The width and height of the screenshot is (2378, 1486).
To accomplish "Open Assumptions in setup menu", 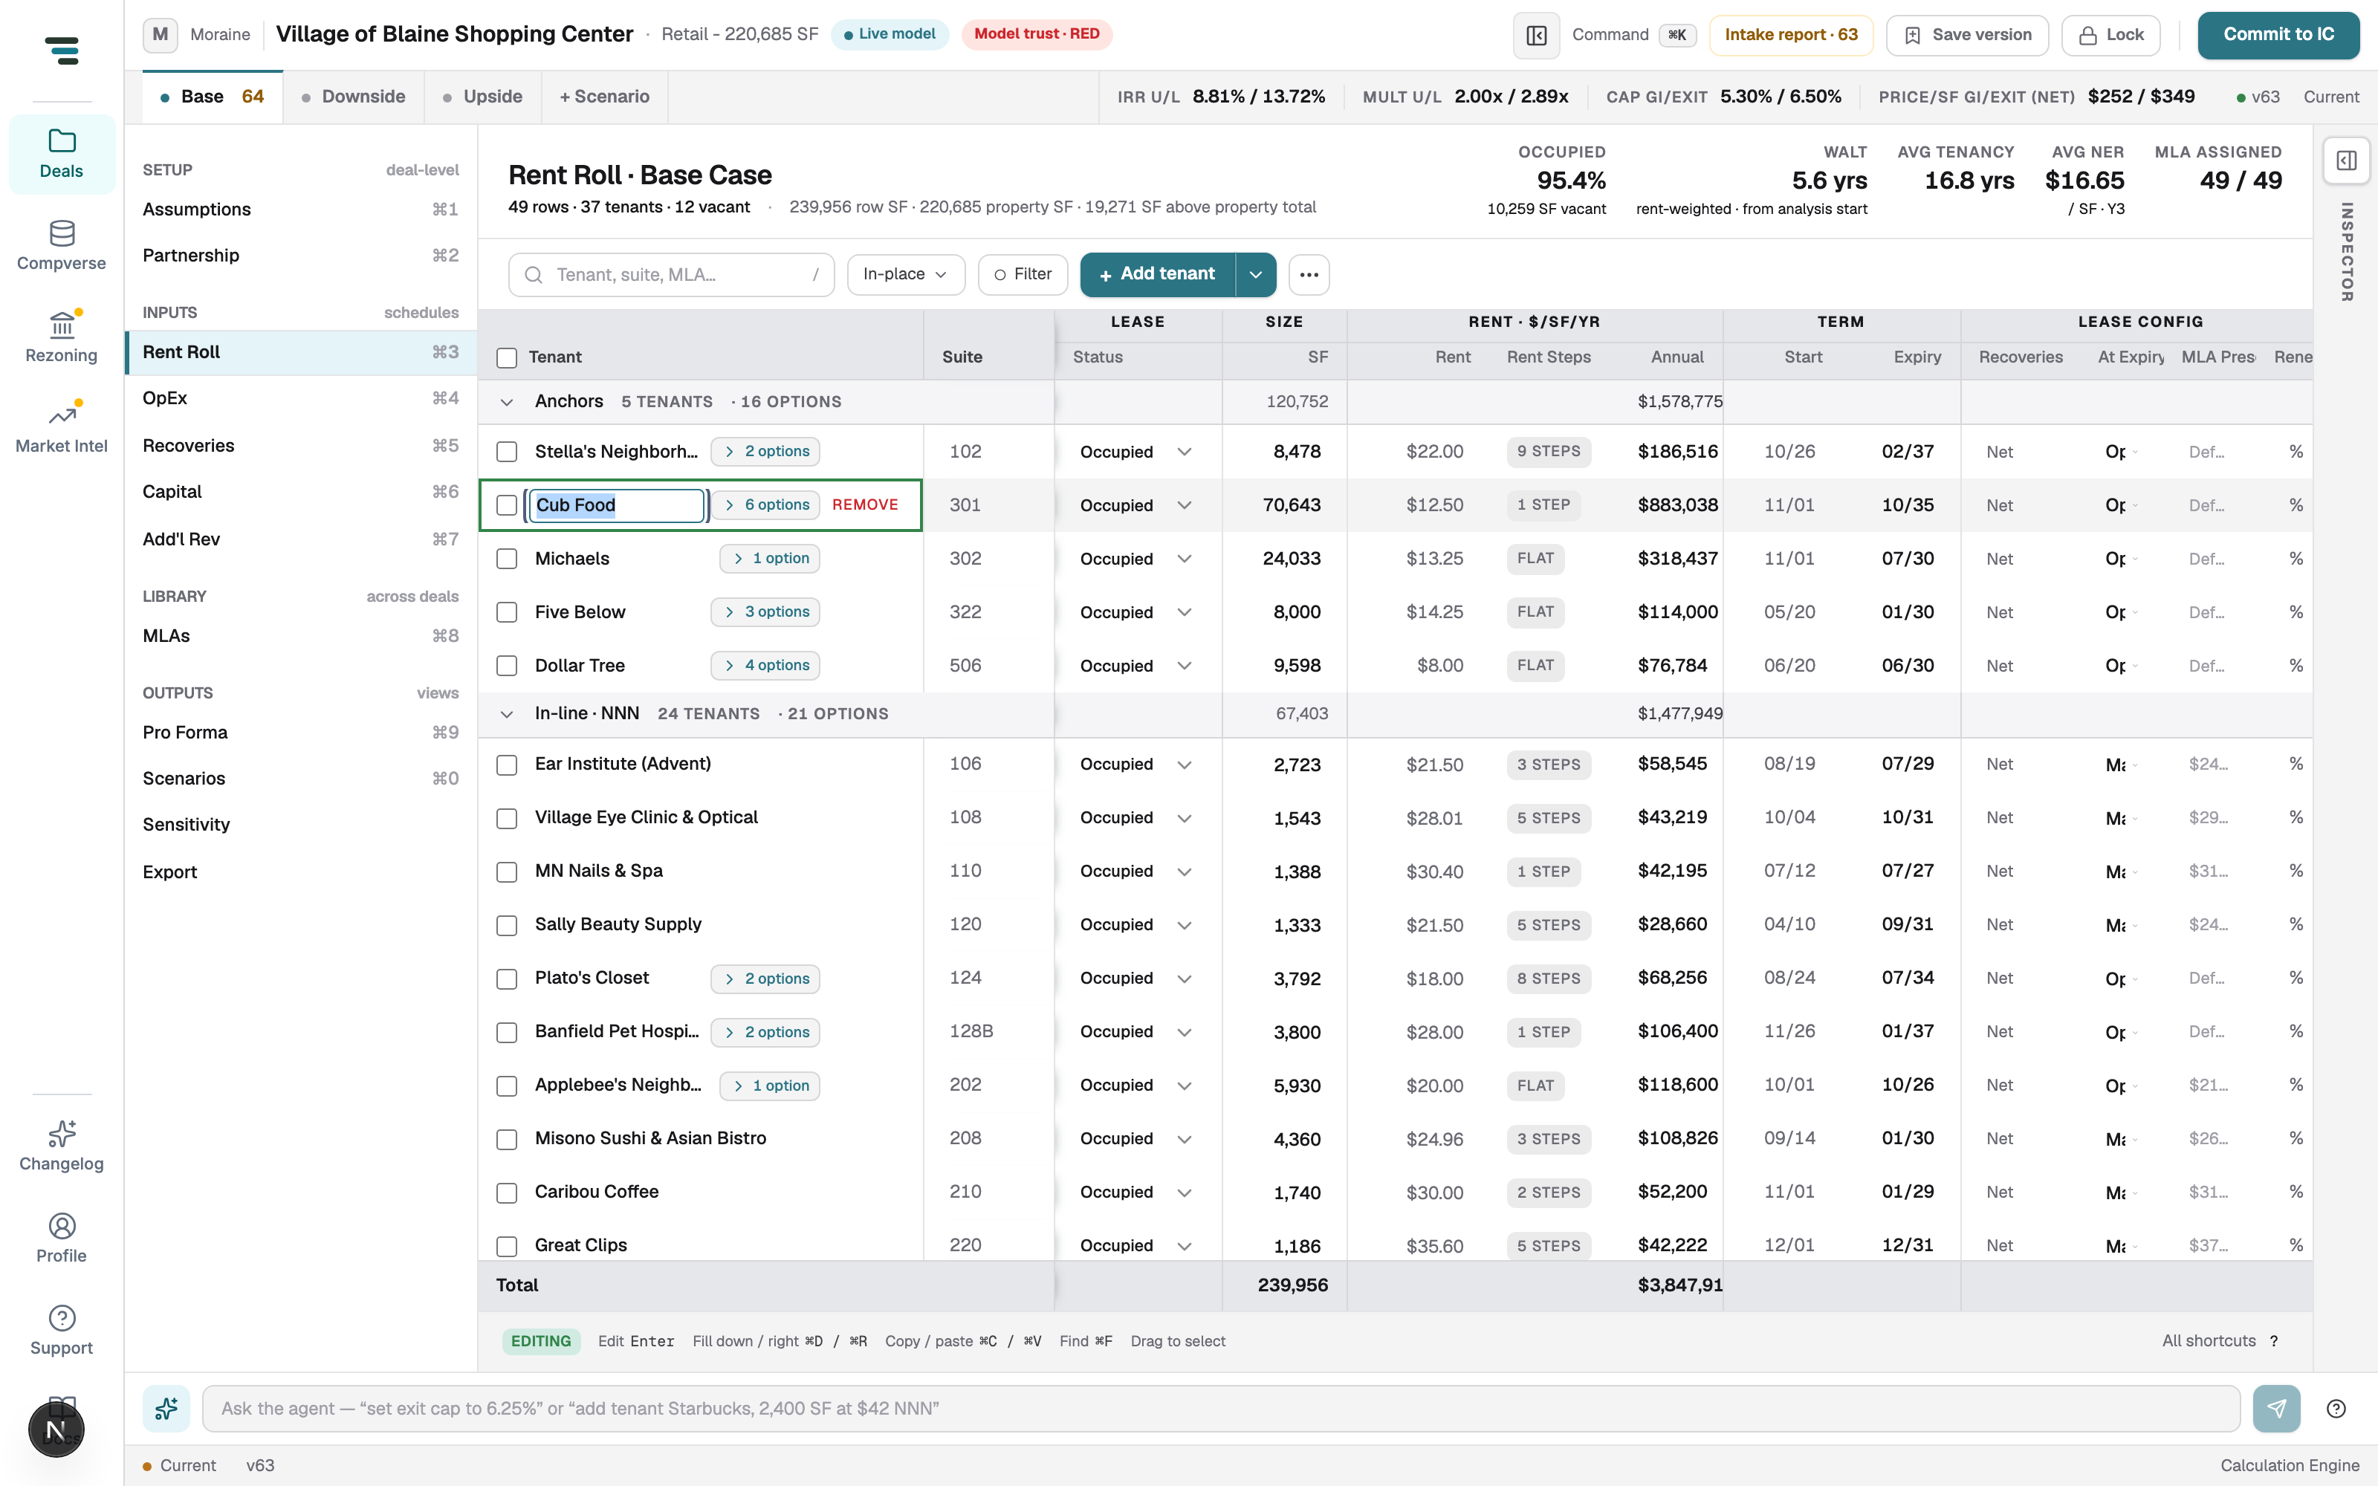I will [x=301, y=210].
